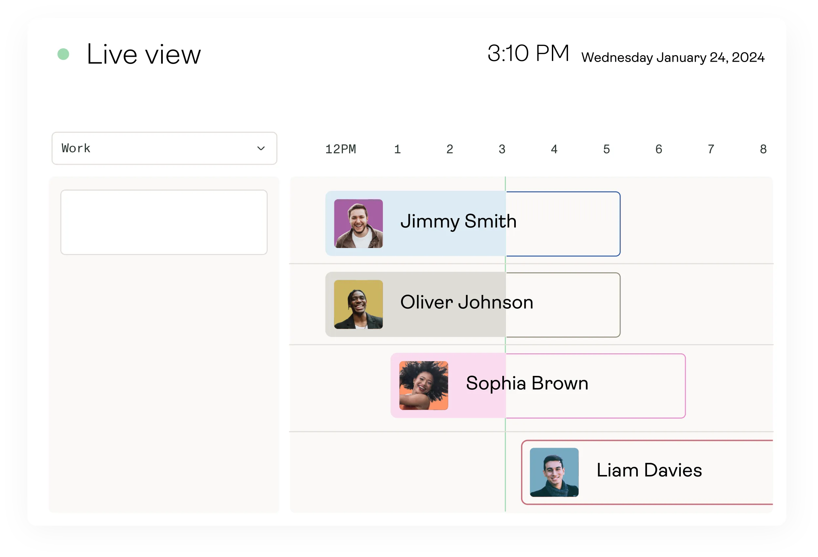Select Liam Davies' shift name
818x557 pixels.
(x=649, y=470)
